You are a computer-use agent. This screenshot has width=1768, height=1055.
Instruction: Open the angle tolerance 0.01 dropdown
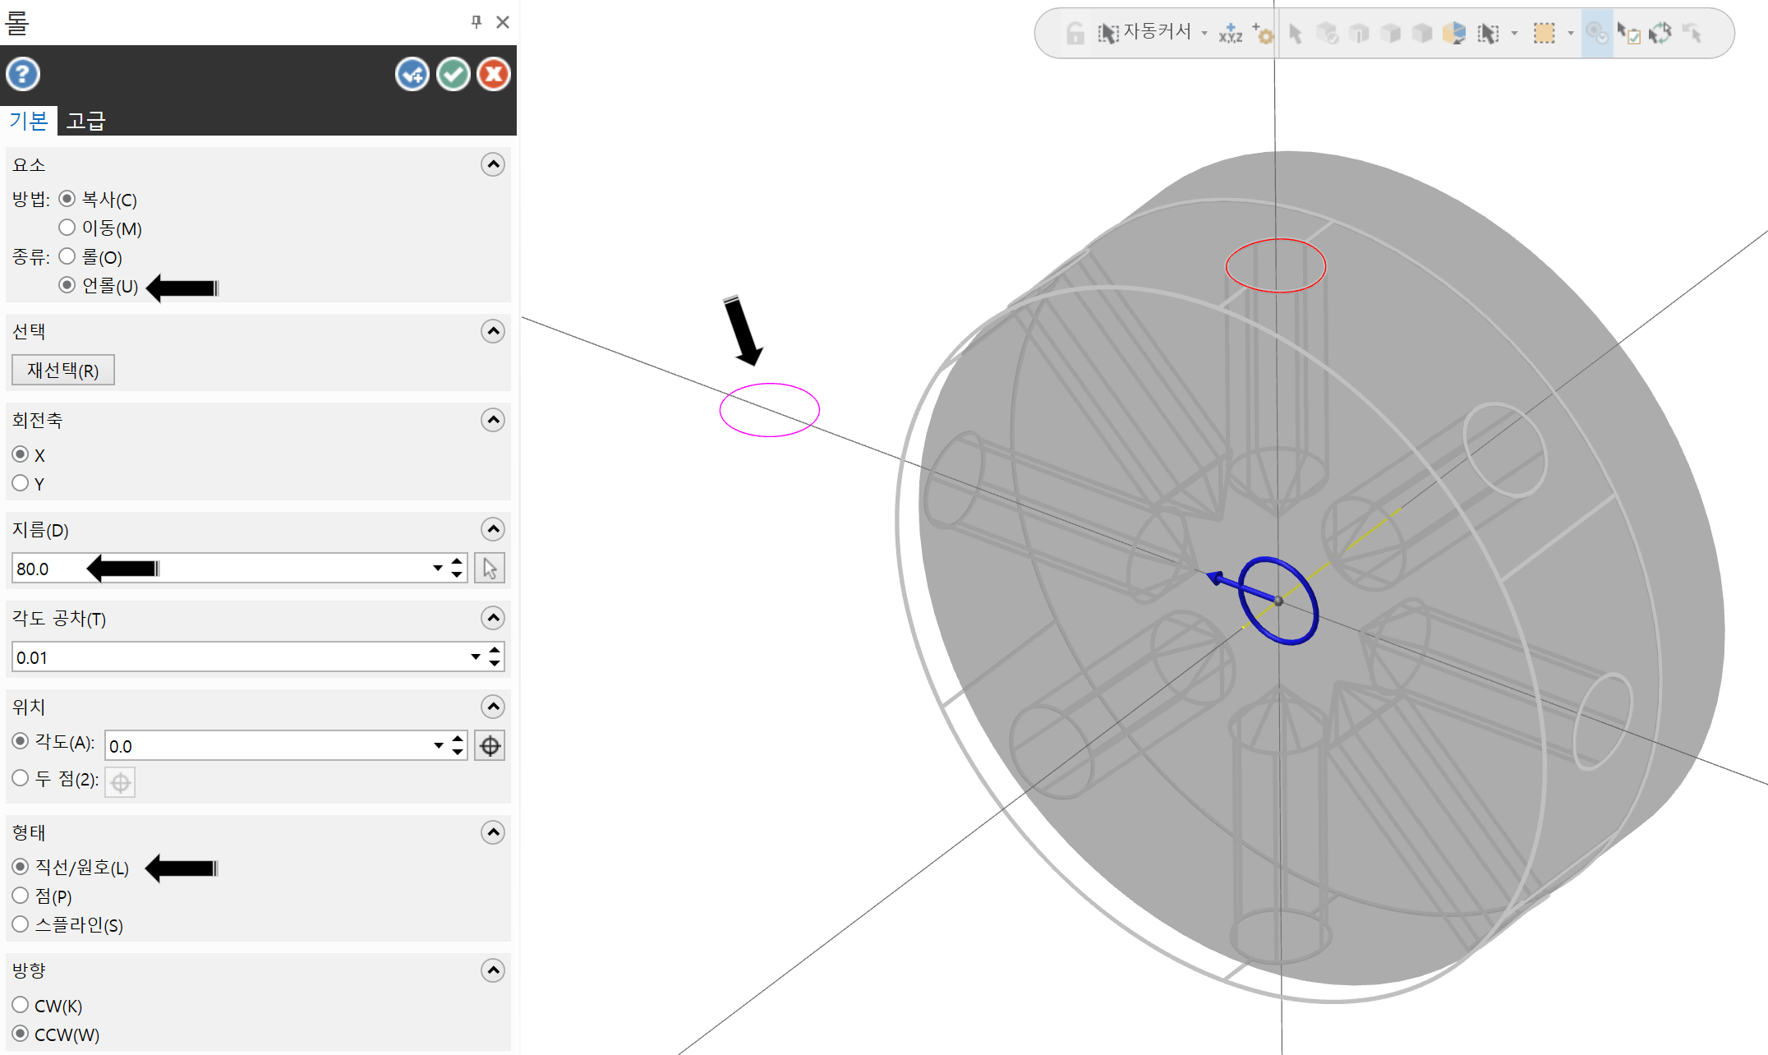click(x=476, y=657)
